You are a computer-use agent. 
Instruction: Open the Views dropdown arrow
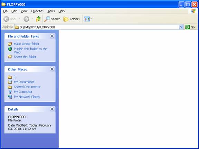91,19
